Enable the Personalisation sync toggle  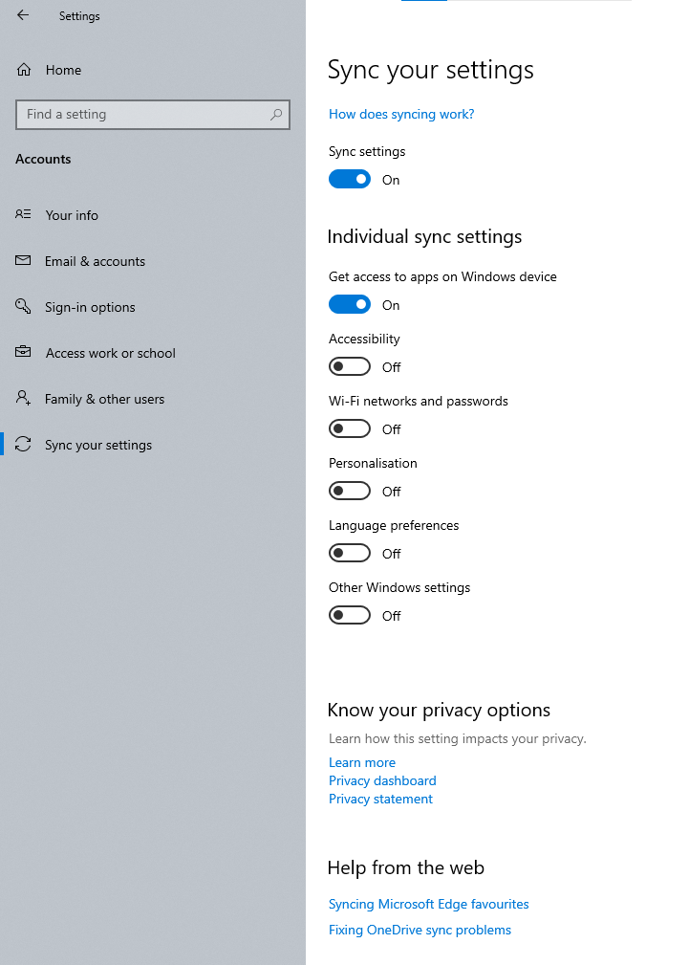coord(350,491)
